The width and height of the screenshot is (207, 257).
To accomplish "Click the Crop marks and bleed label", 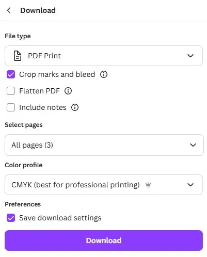I will pyautogui.click(x=57, y=74).
